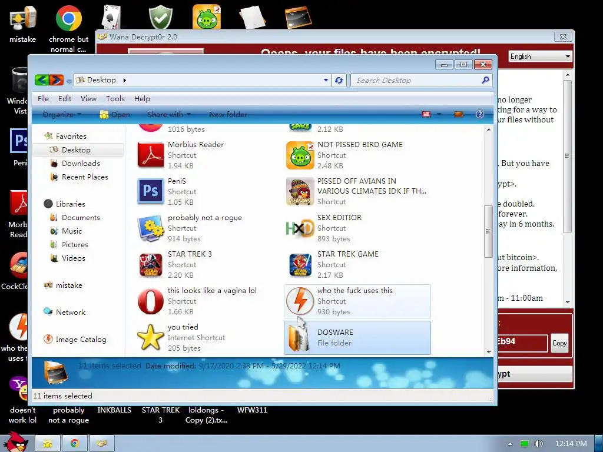
Task: Click the Angry Bird start button
Action: pos(16,442)
